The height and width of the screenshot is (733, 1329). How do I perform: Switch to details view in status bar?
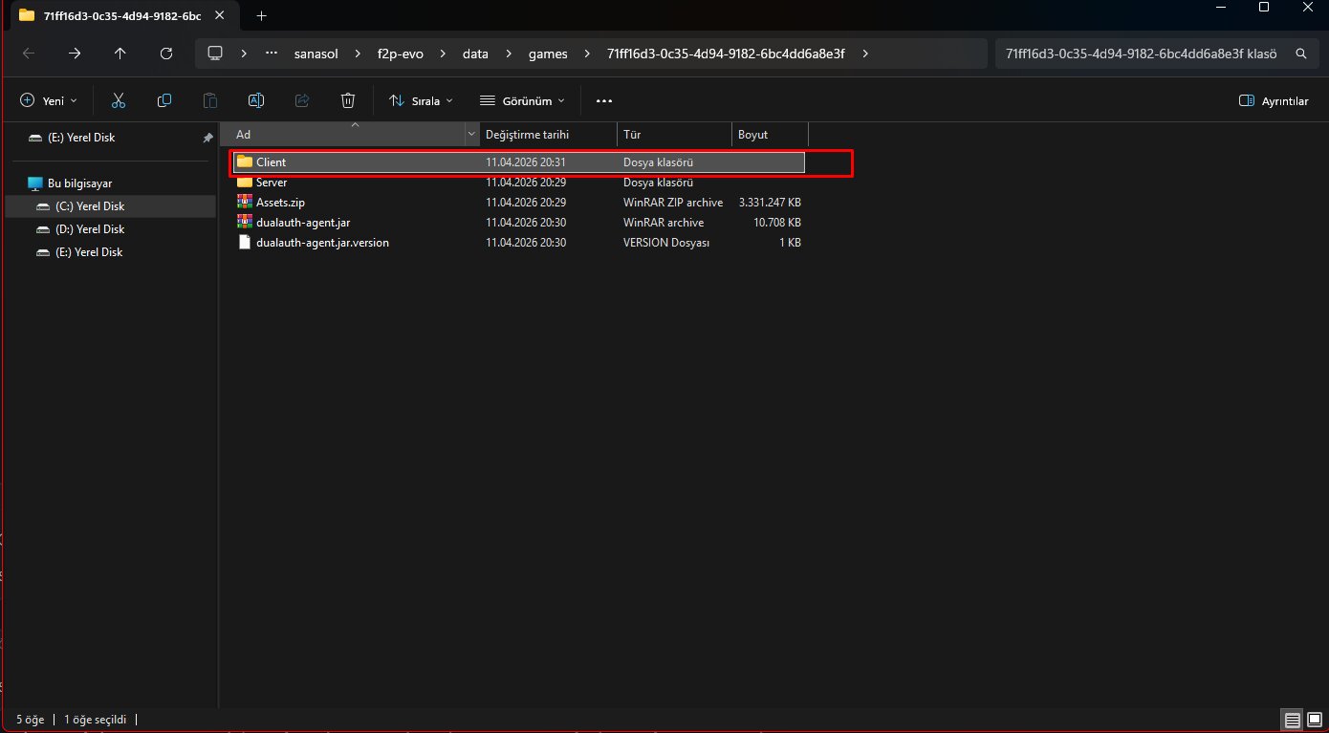[x=1292, y=719]
